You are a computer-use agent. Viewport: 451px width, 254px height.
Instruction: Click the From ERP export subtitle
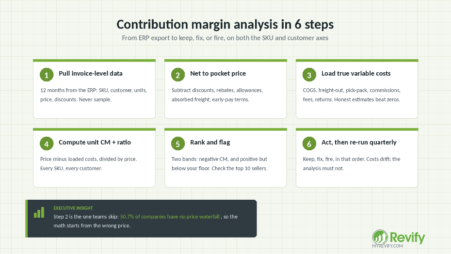click(x=225, y=38)
